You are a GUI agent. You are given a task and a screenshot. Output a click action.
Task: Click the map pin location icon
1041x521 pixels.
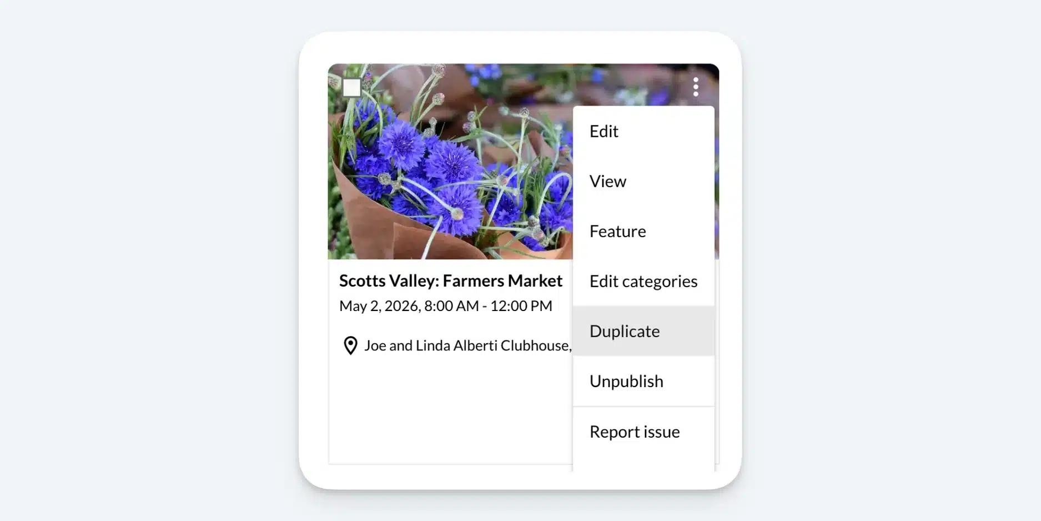(350, 345)
